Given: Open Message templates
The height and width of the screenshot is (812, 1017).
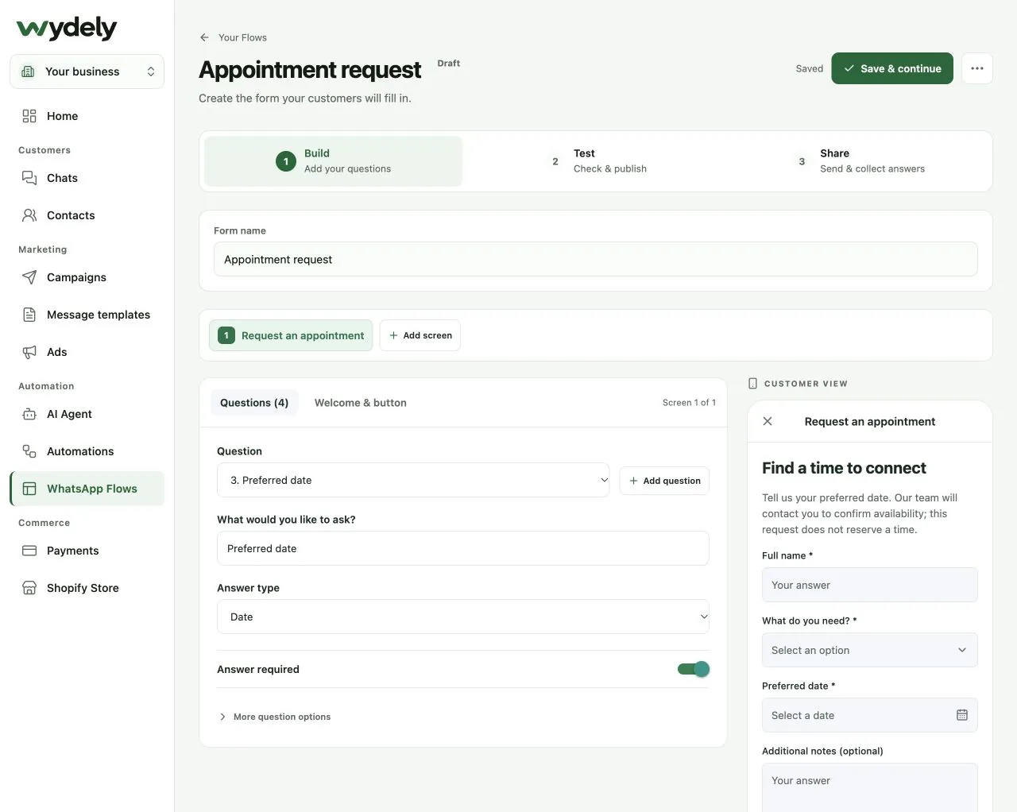Looking at the screenshot, I should pos(87,315).
